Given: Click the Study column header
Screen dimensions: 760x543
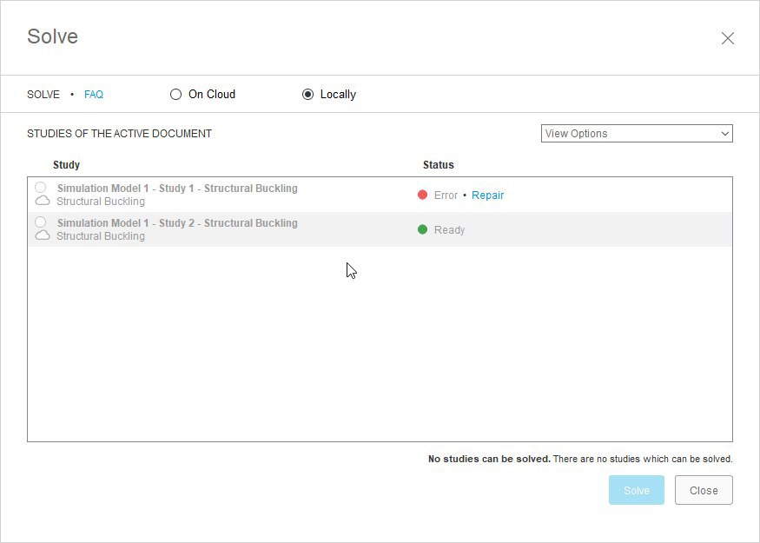Looking at the screenshot, I should [x=66, y=164].
